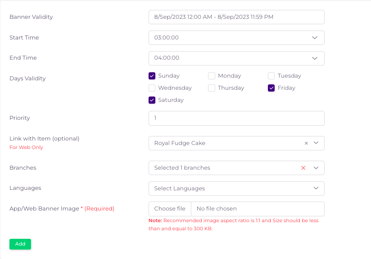
Task: Click the No file chosen text area
Action: [257, 209]
